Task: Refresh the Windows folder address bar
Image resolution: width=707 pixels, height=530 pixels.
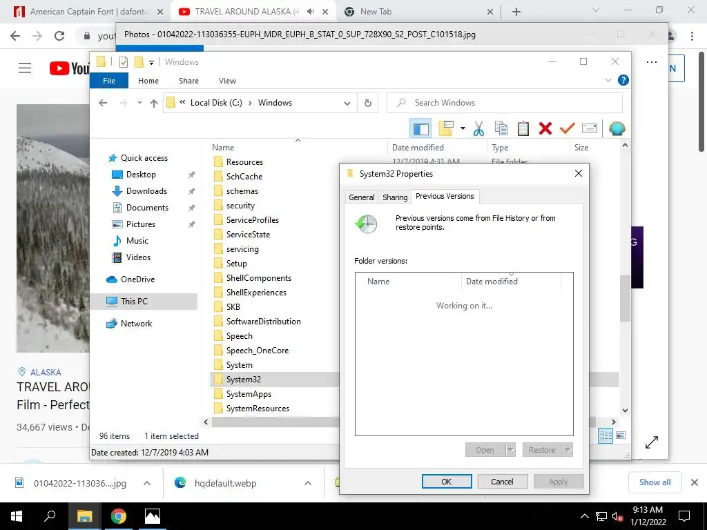Action: (368, 104)
